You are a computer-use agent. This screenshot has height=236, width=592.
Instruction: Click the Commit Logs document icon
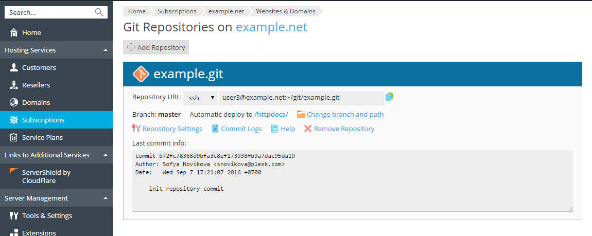216,129
